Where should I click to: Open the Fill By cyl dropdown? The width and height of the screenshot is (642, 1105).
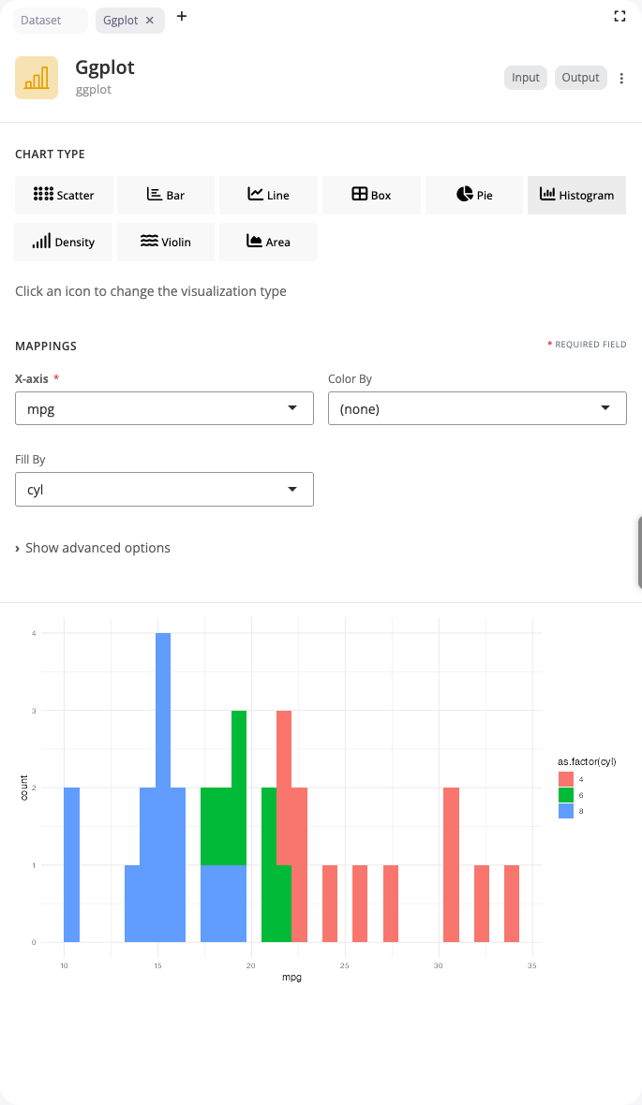tap(164, 489)
